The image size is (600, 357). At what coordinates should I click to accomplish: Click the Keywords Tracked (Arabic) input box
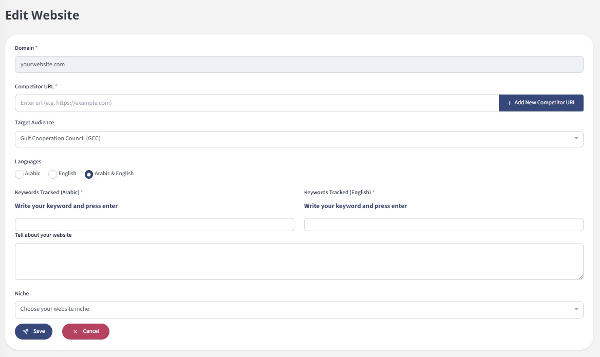click(x=154, y=224)
